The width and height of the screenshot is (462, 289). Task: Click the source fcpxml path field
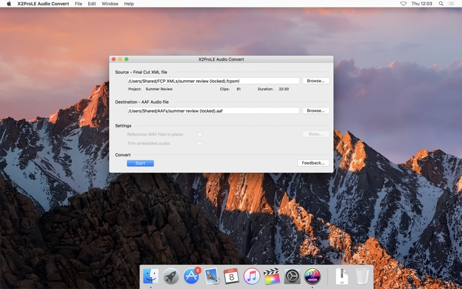pos(213,81)
